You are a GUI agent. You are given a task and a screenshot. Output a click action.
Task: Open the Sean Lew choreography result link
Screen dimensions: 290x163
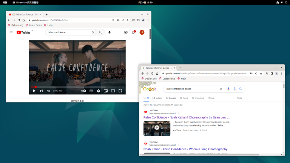pyautogui.click(x=187, y=118)
